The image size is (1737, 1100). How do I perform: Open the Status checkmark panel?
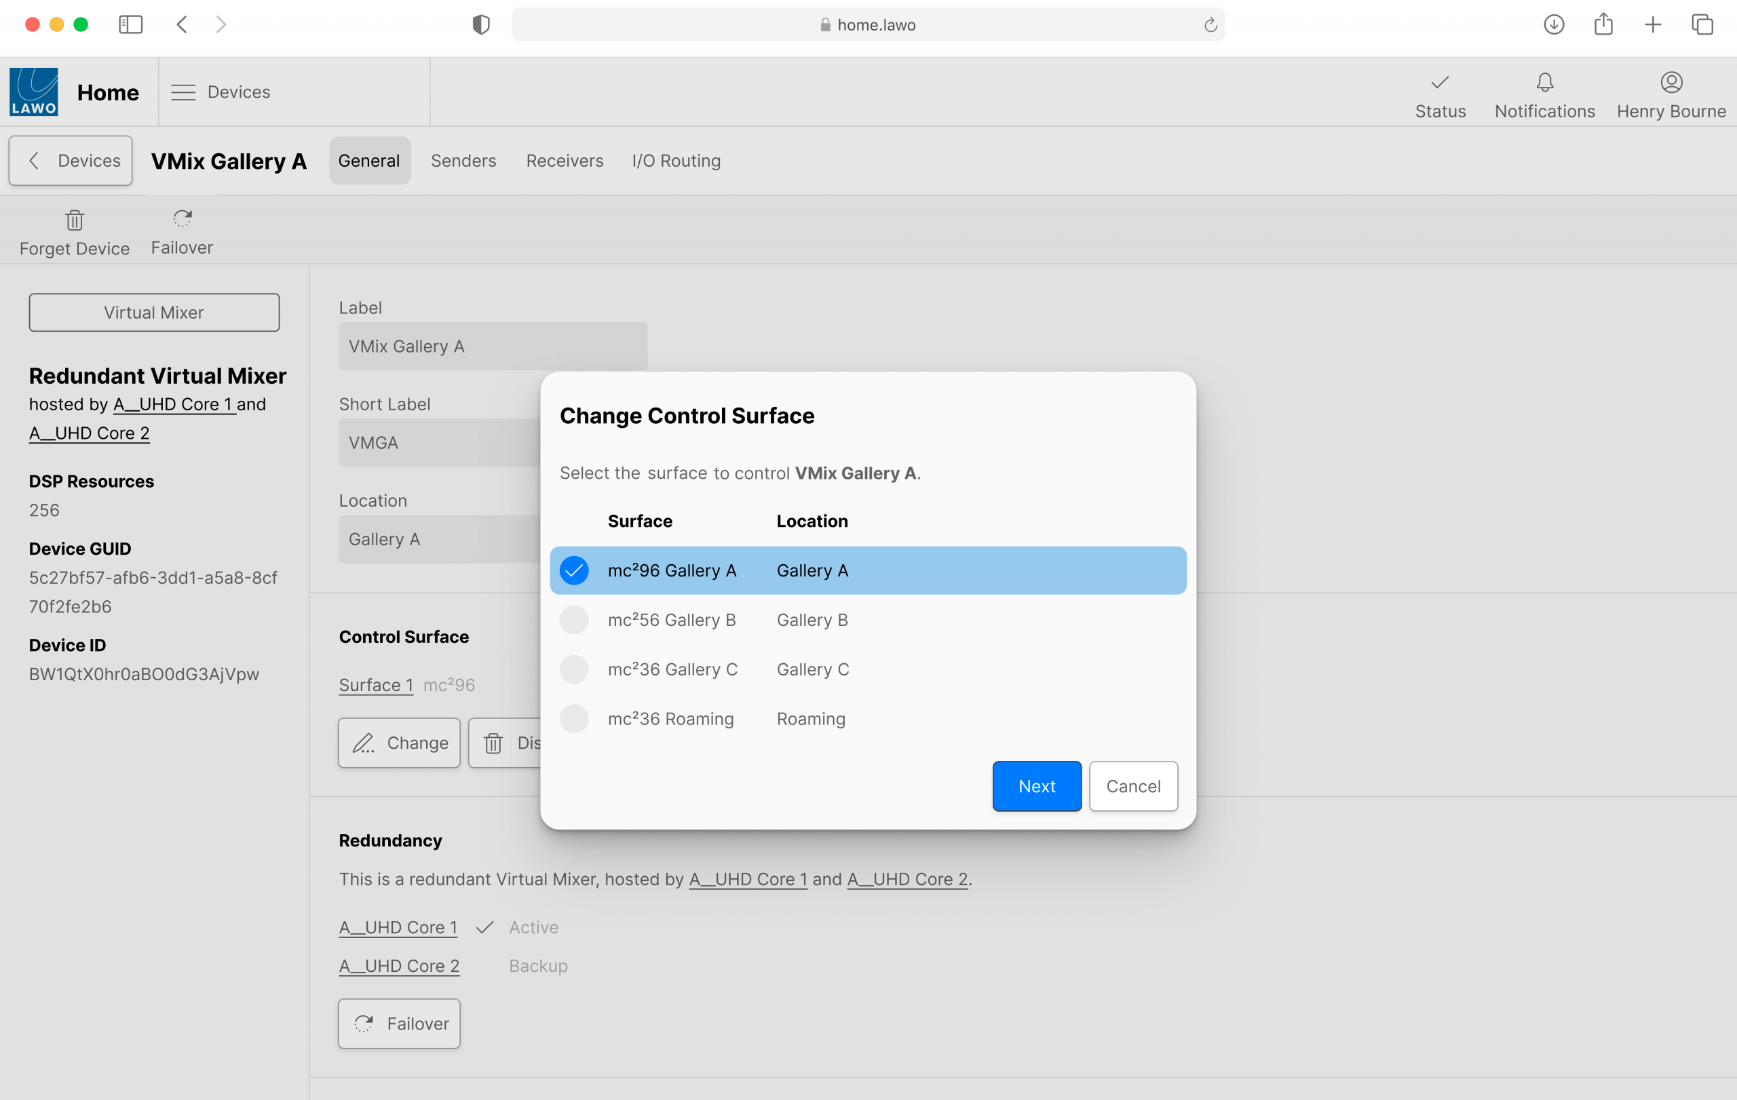pyautogui.click(x=1440, y=95)
